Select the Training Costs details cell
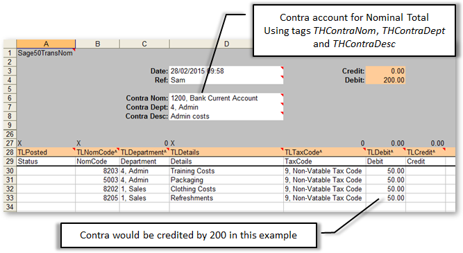463x253 pixels. coord(226,171)
